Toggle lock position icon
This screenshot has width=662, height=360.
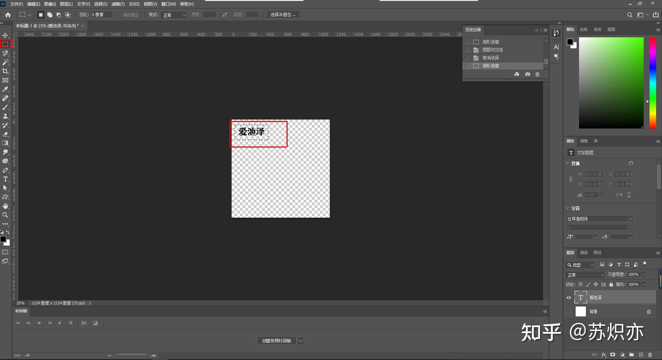[x=596, y=284]
